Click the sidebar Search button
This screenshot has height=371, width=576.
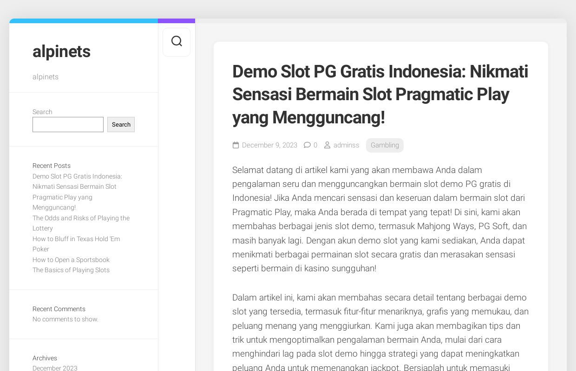(121, 124)
